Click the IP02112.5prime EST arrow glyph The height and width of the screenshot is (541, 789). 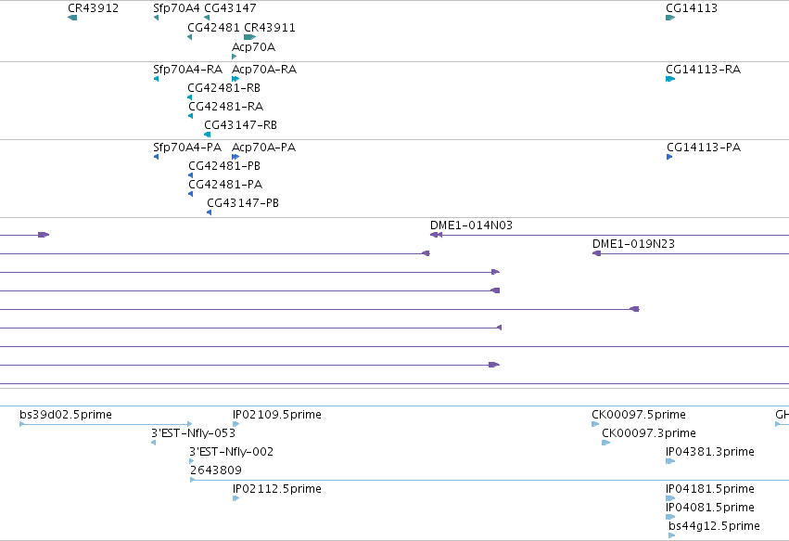(x=236, y=498)
